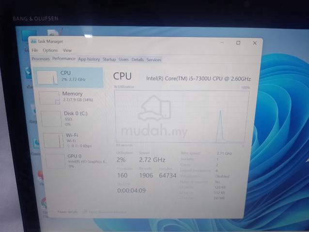Click the CPU utilization graph area

coord(181,116)
